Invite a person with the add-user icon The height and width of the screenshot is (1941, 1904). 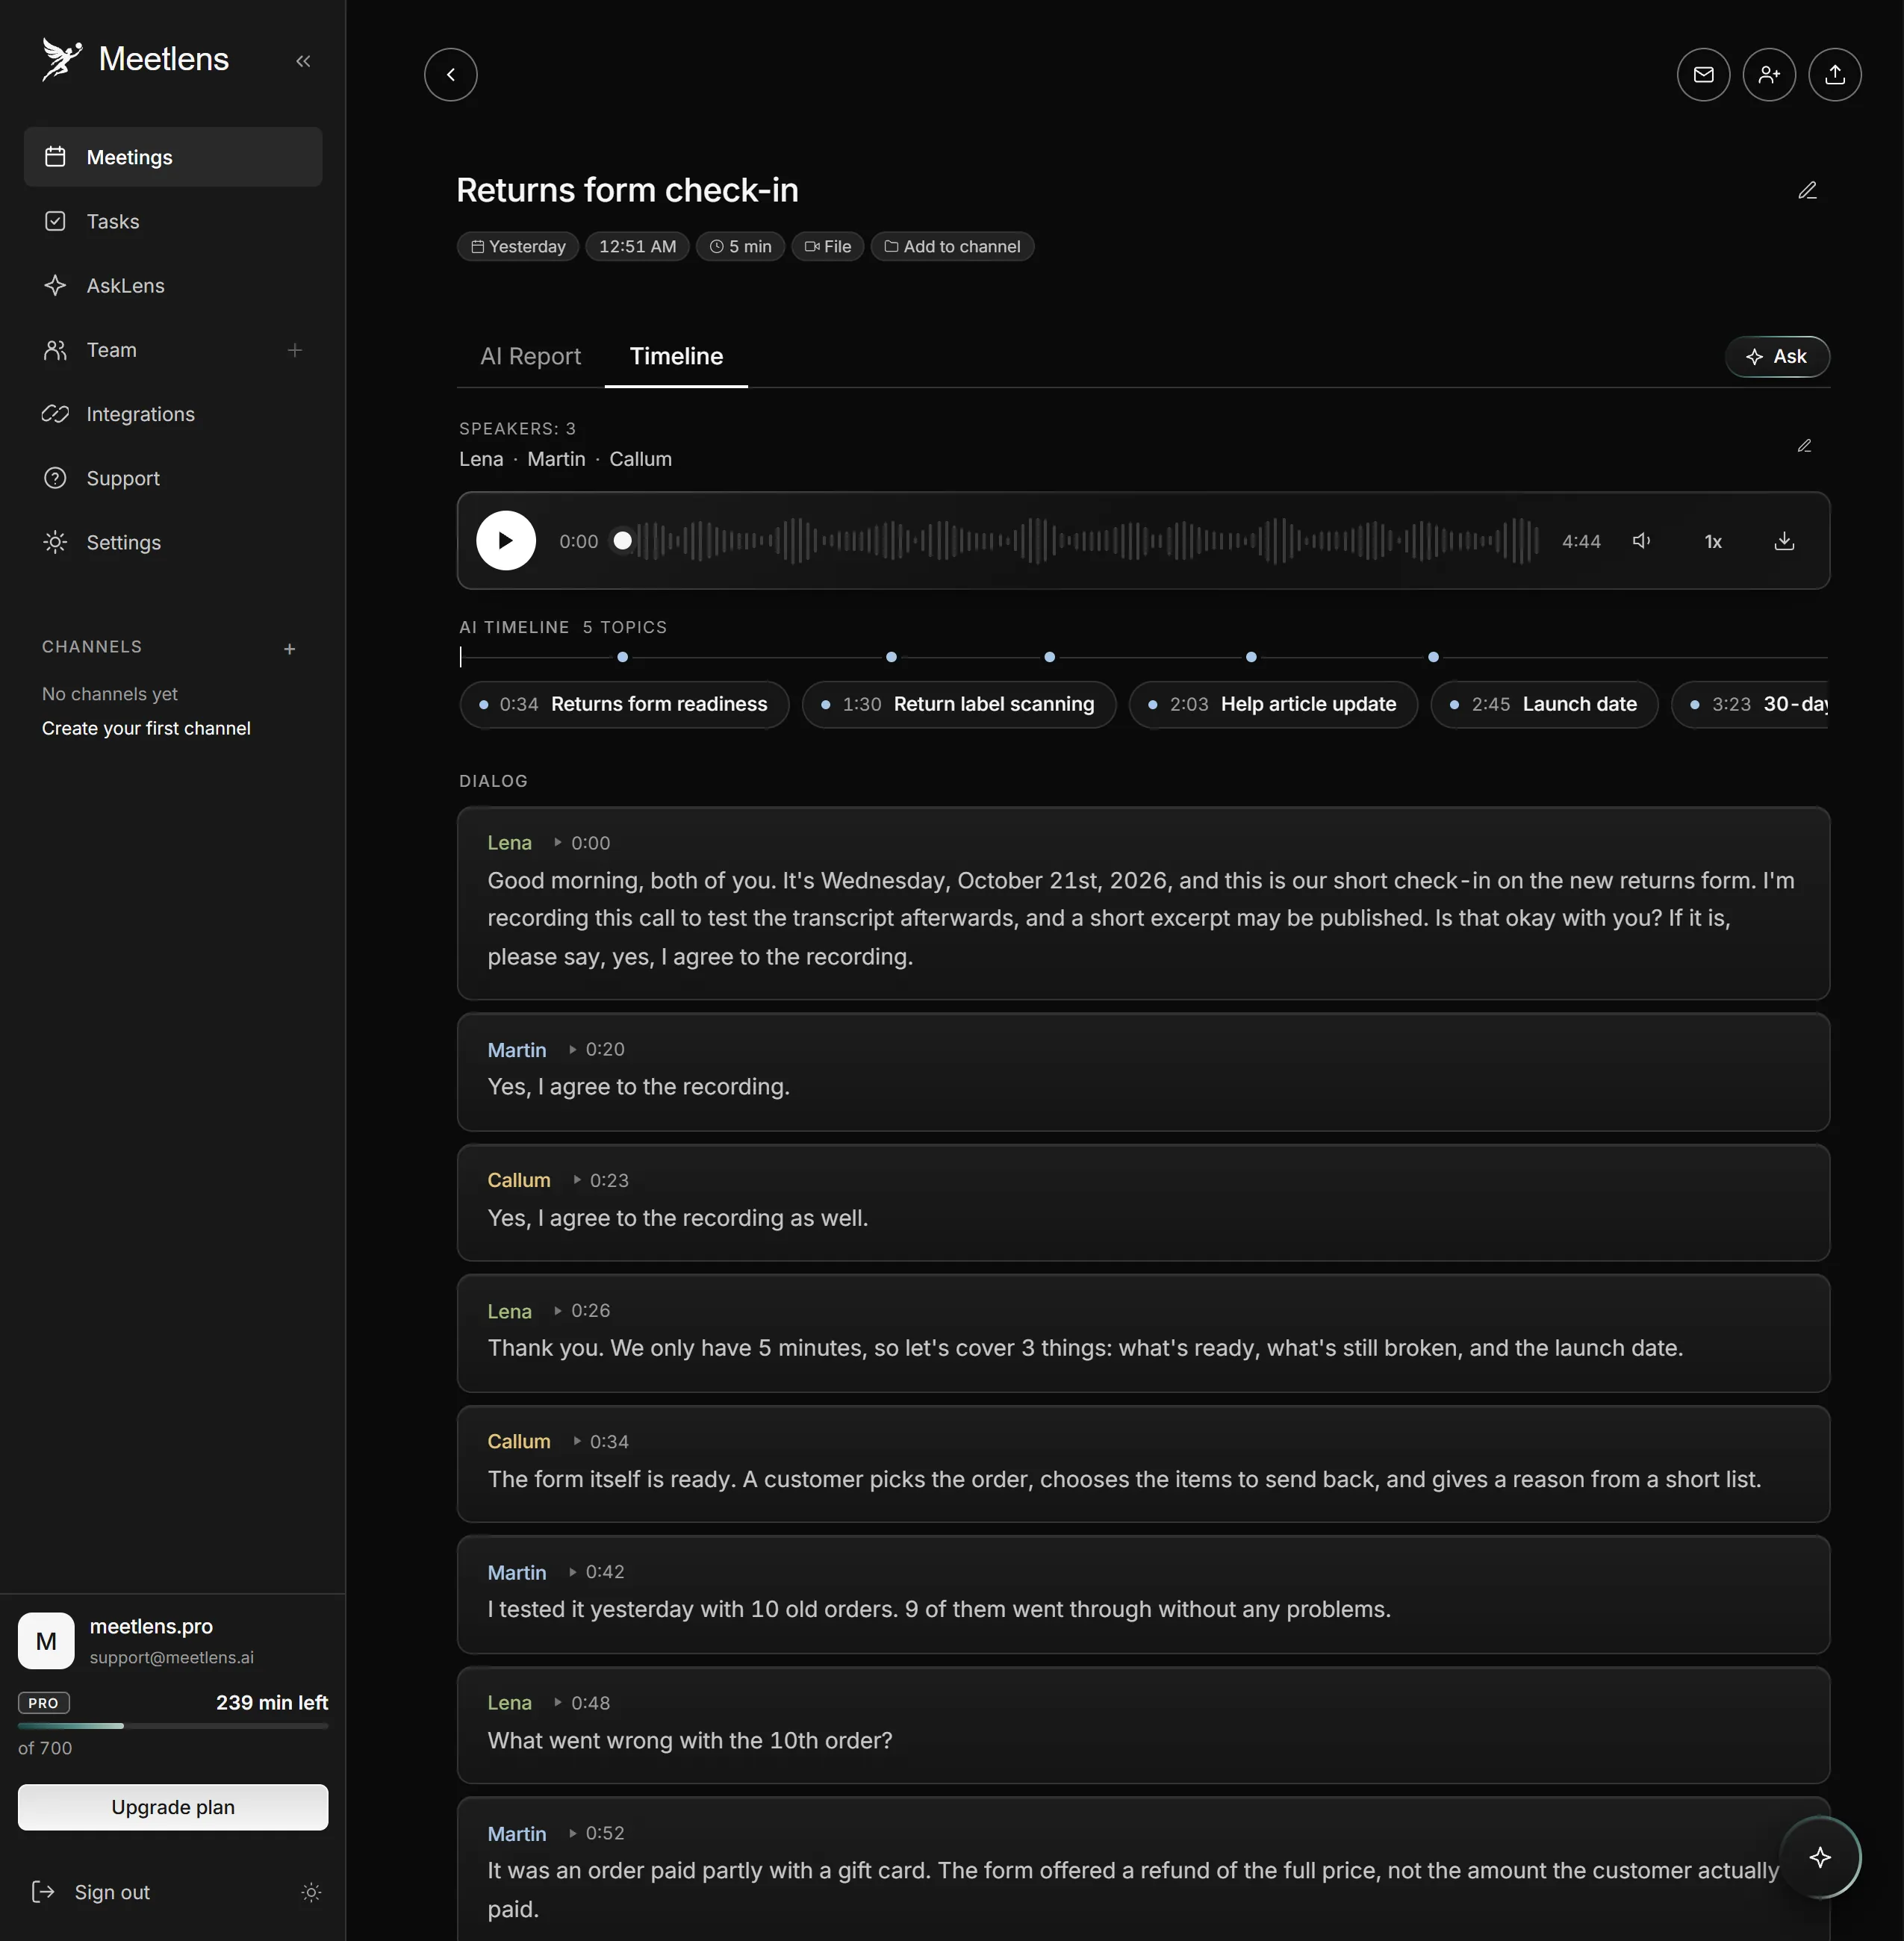(1769, 74)
